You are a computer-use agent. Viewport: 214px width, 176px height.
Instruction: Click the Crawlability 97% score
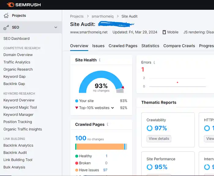[160, 128]
